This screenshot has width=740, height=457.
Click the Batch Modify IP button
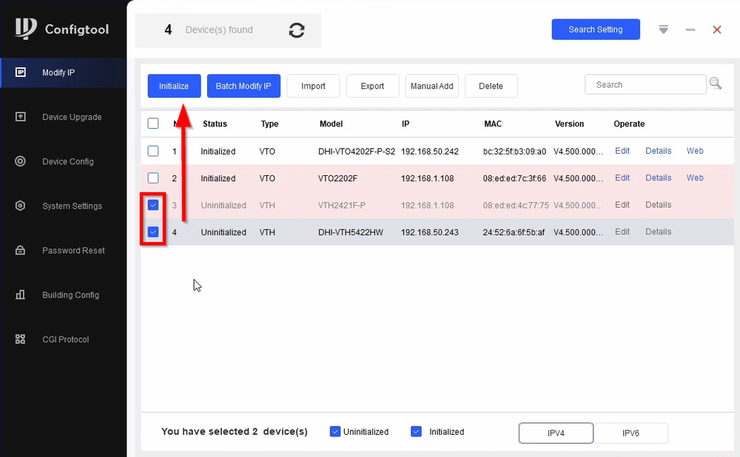pos(243,86)
